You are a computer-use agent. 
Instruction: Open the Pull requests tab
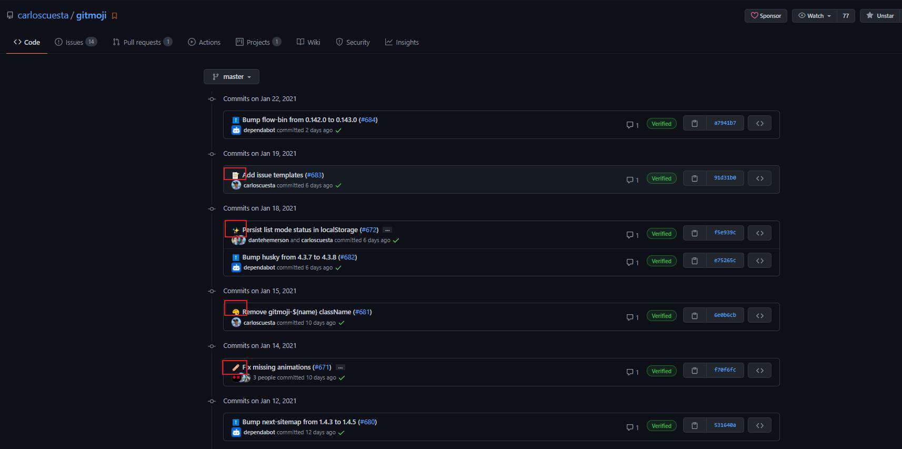(x=142, y=42)
